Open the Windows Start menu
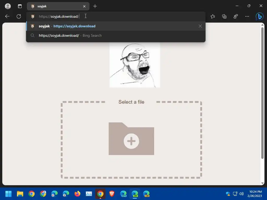Viewport: 267px width, 200px height. click(x=8, y=194)
